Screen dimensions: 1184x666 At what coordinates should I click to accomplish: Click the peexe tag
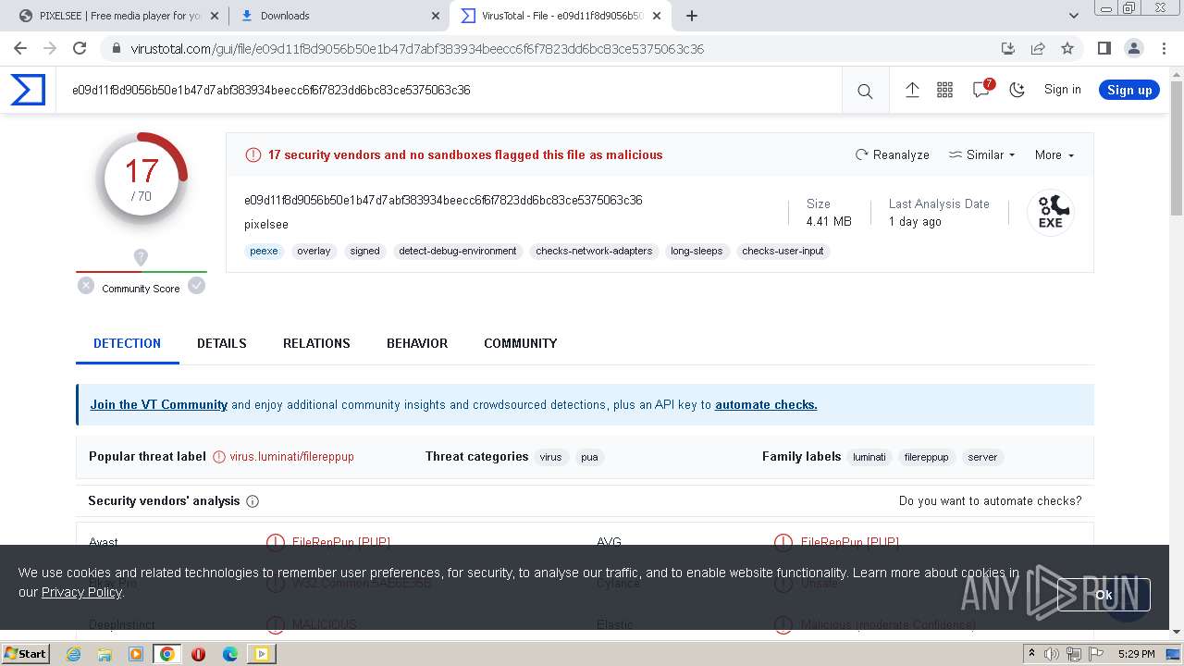264,251
